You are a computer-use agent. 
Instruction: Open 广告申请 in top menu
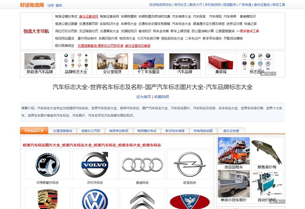pyautogui.click(x=245, y=5)
